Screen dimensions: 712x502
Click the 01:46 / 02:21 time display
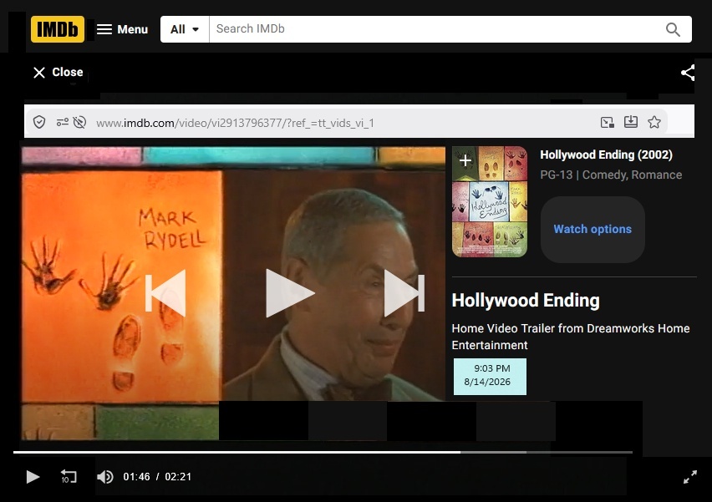(x=157, y=477)
